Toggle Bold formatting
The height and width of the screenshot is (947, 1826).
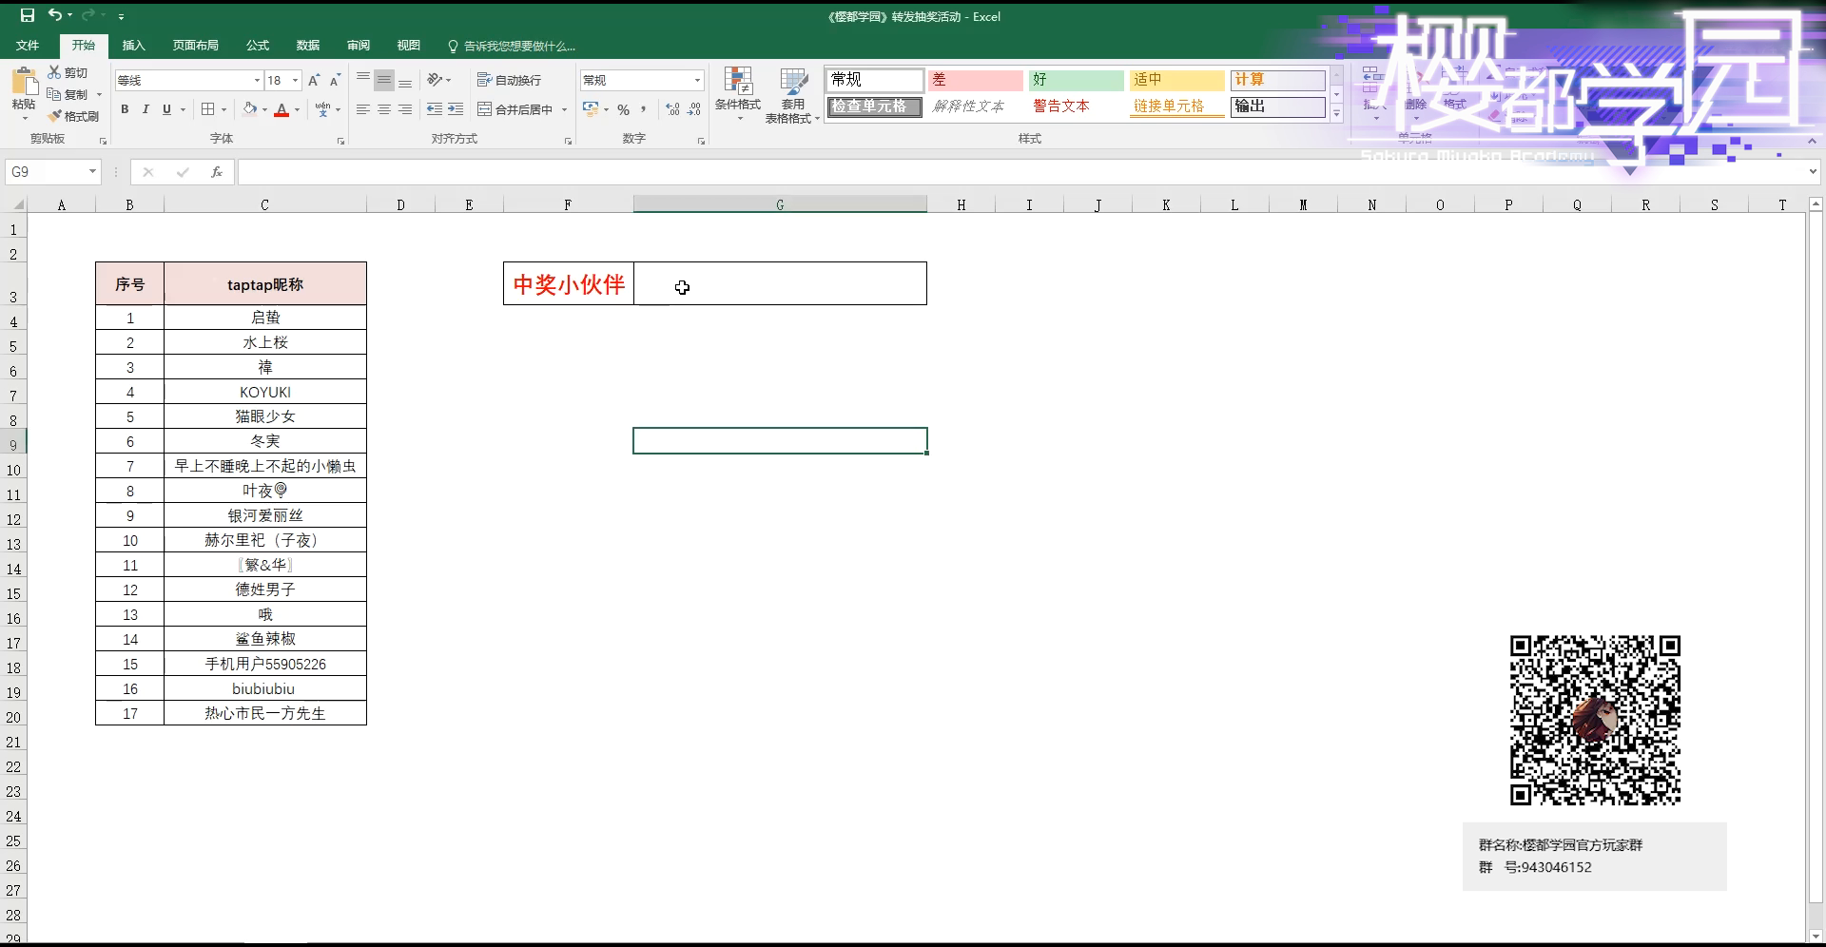tap(125, 110)
